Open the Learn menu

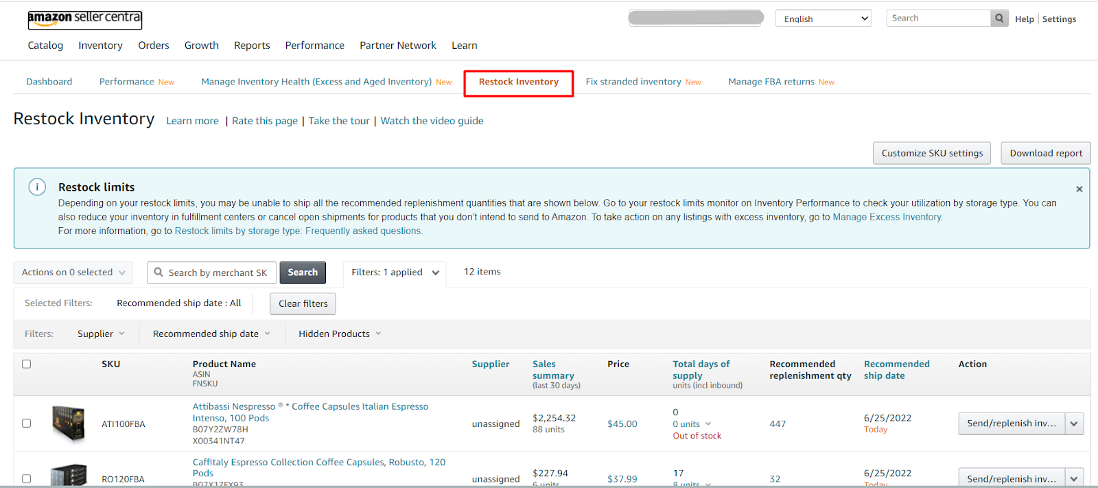pos(465,45)
